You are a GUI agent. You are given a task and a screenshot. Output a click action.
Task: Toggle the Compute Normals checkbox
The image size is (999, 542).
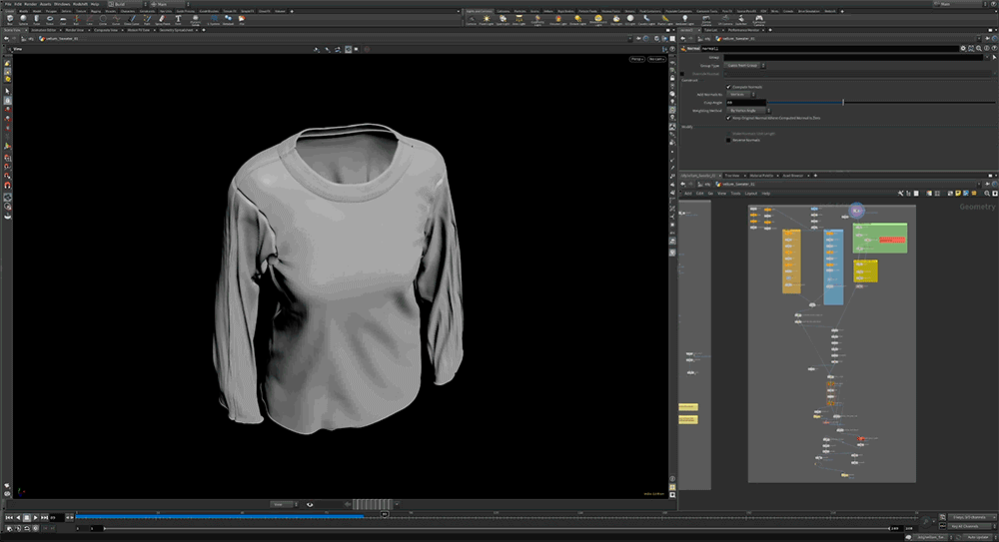[728, 87]
